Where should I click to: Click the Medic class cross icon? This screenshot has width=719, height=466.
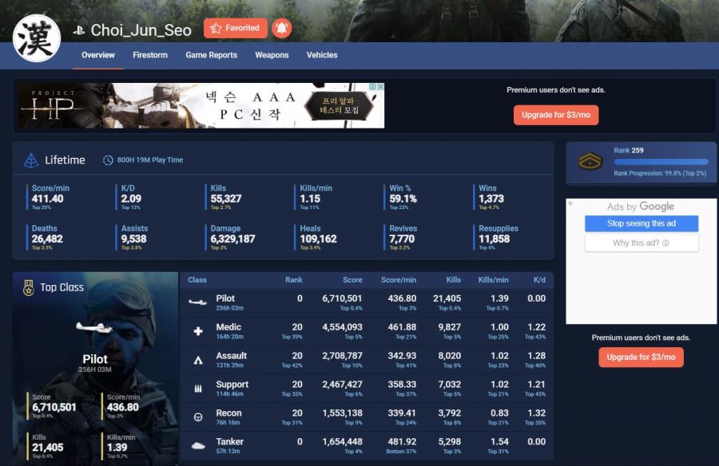(x=198, y=331)
